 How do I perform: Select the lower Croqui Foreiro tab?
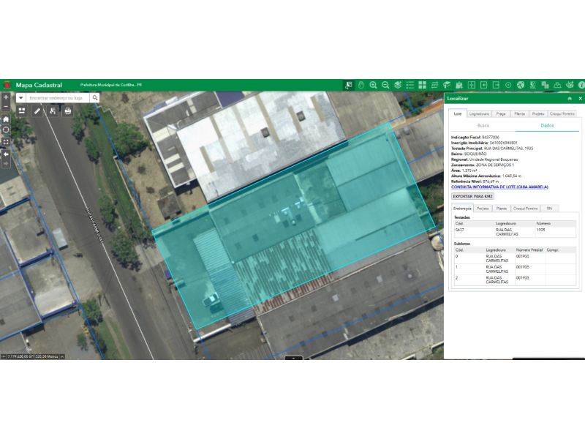pos(525,209)
